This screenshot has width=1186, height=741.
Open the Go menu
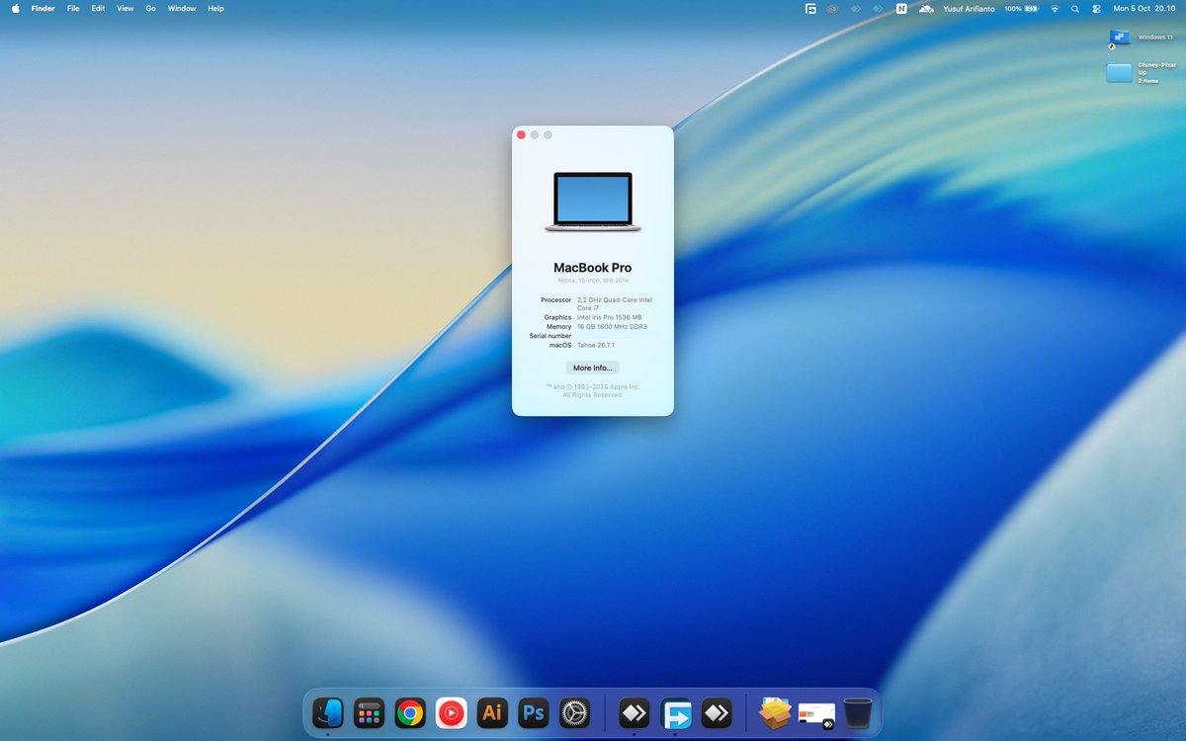tap(150, 8)
